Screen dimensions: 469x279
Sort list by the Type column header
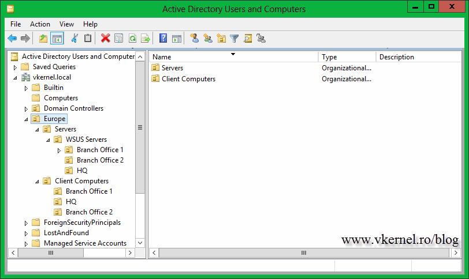point(347,56)
